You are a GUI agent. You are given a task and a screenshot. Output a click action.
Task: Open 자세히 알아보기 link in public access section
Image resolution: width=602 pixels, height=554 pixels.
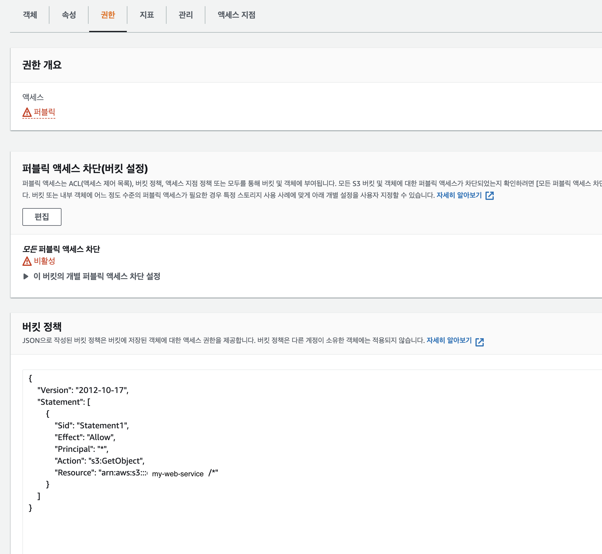[x=458, y=195]
